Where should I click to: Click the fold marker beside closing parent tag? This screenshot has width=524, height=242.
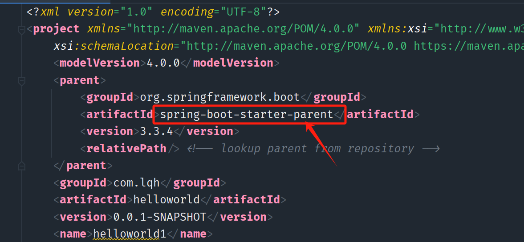click(x=22, y=166)
